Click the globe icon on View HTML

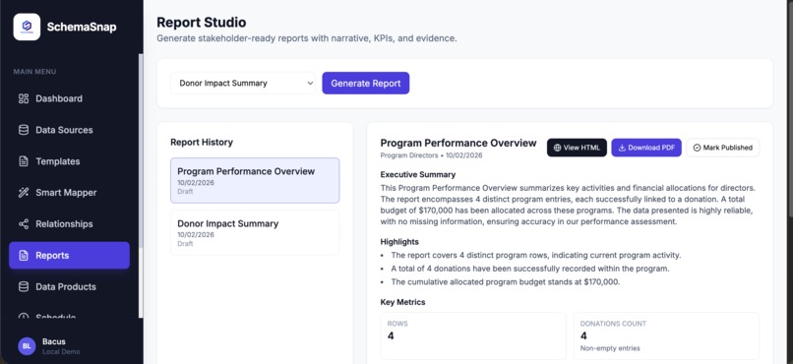(x=557, y=148)
